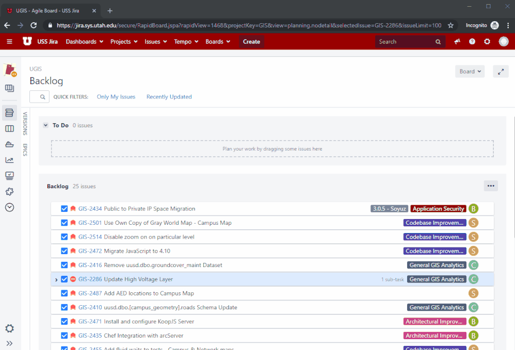The width and height of the screenshot is (515, 350).
Task: Click the blocker priority icon on GIS-2286
Action: 73,279
